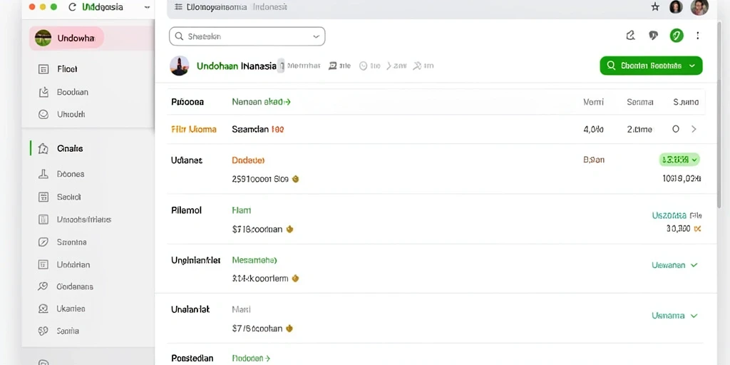The width and height of the screenshot is (730, 365).
Task: Open the vertical three-dot more menu
Action: click(x=697, y=36)
